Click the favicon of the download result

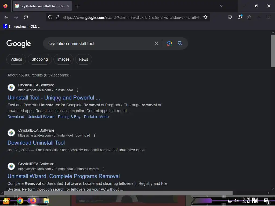coord(11,133)
